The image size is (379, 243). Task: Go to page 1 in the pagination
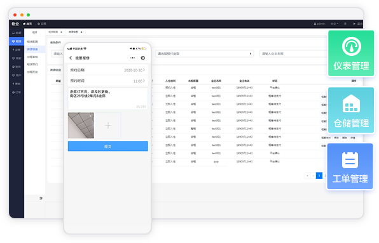click(x=319, y=176)
